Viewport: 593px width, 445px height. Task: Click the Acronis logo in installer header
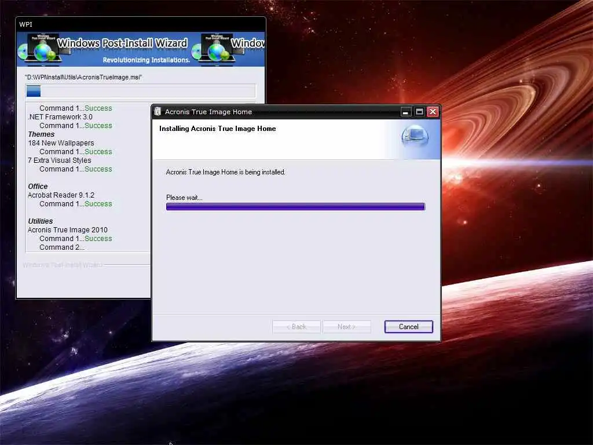(415, 137)
